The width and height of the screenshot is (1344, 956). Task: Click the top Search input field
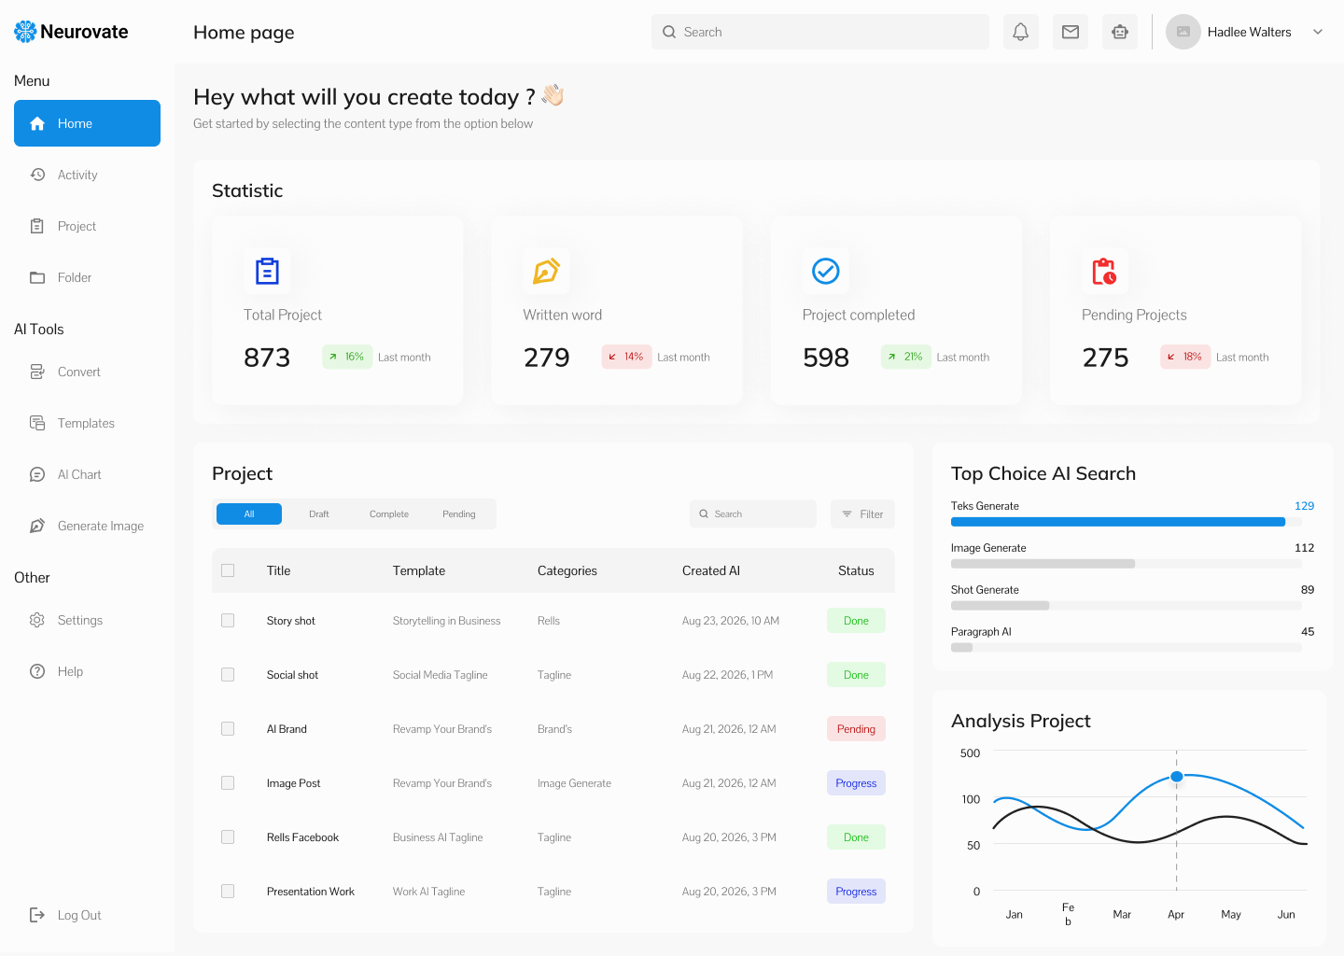(x=819, y=32)
